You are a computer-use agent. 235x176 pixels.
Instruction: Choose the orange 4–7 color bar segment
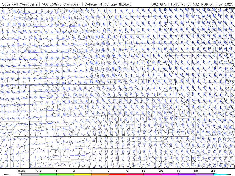100,175
